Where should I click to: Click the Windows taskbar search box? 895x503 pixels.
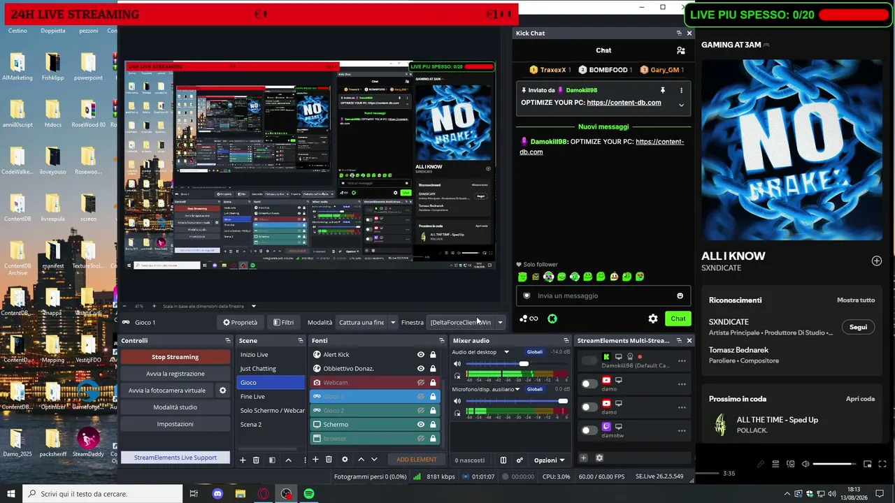103,494
